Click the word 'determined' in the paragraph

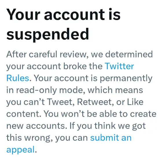click(x=129, y=54)
